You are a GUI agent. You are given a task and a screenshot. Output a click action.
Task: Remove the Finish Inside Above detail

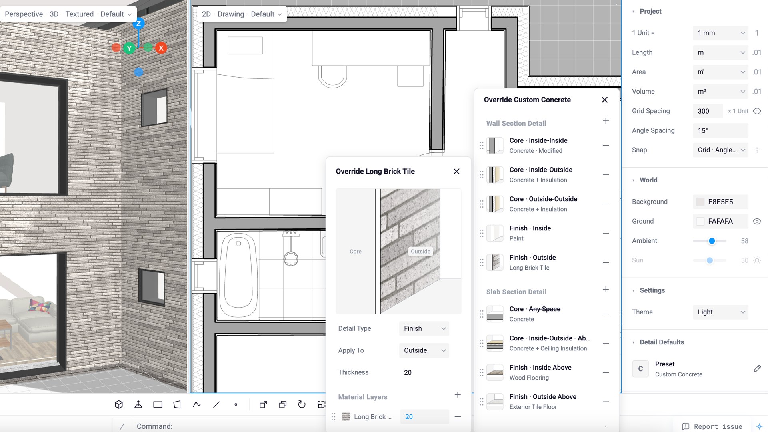pyautogui.click(x=606, y=372)
